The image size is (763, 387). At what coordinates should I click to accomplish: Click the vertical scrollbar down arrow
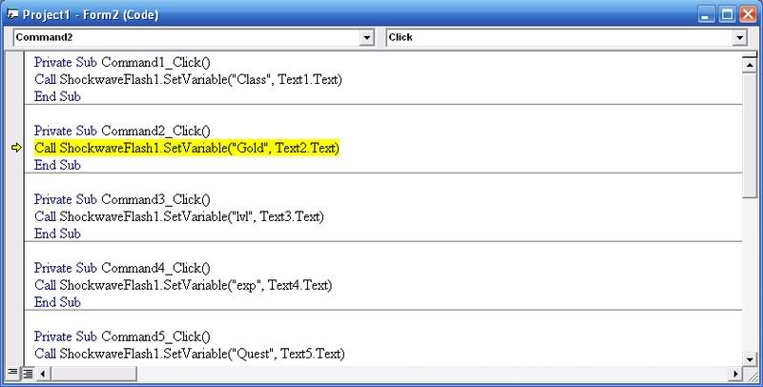coord(750,360)
